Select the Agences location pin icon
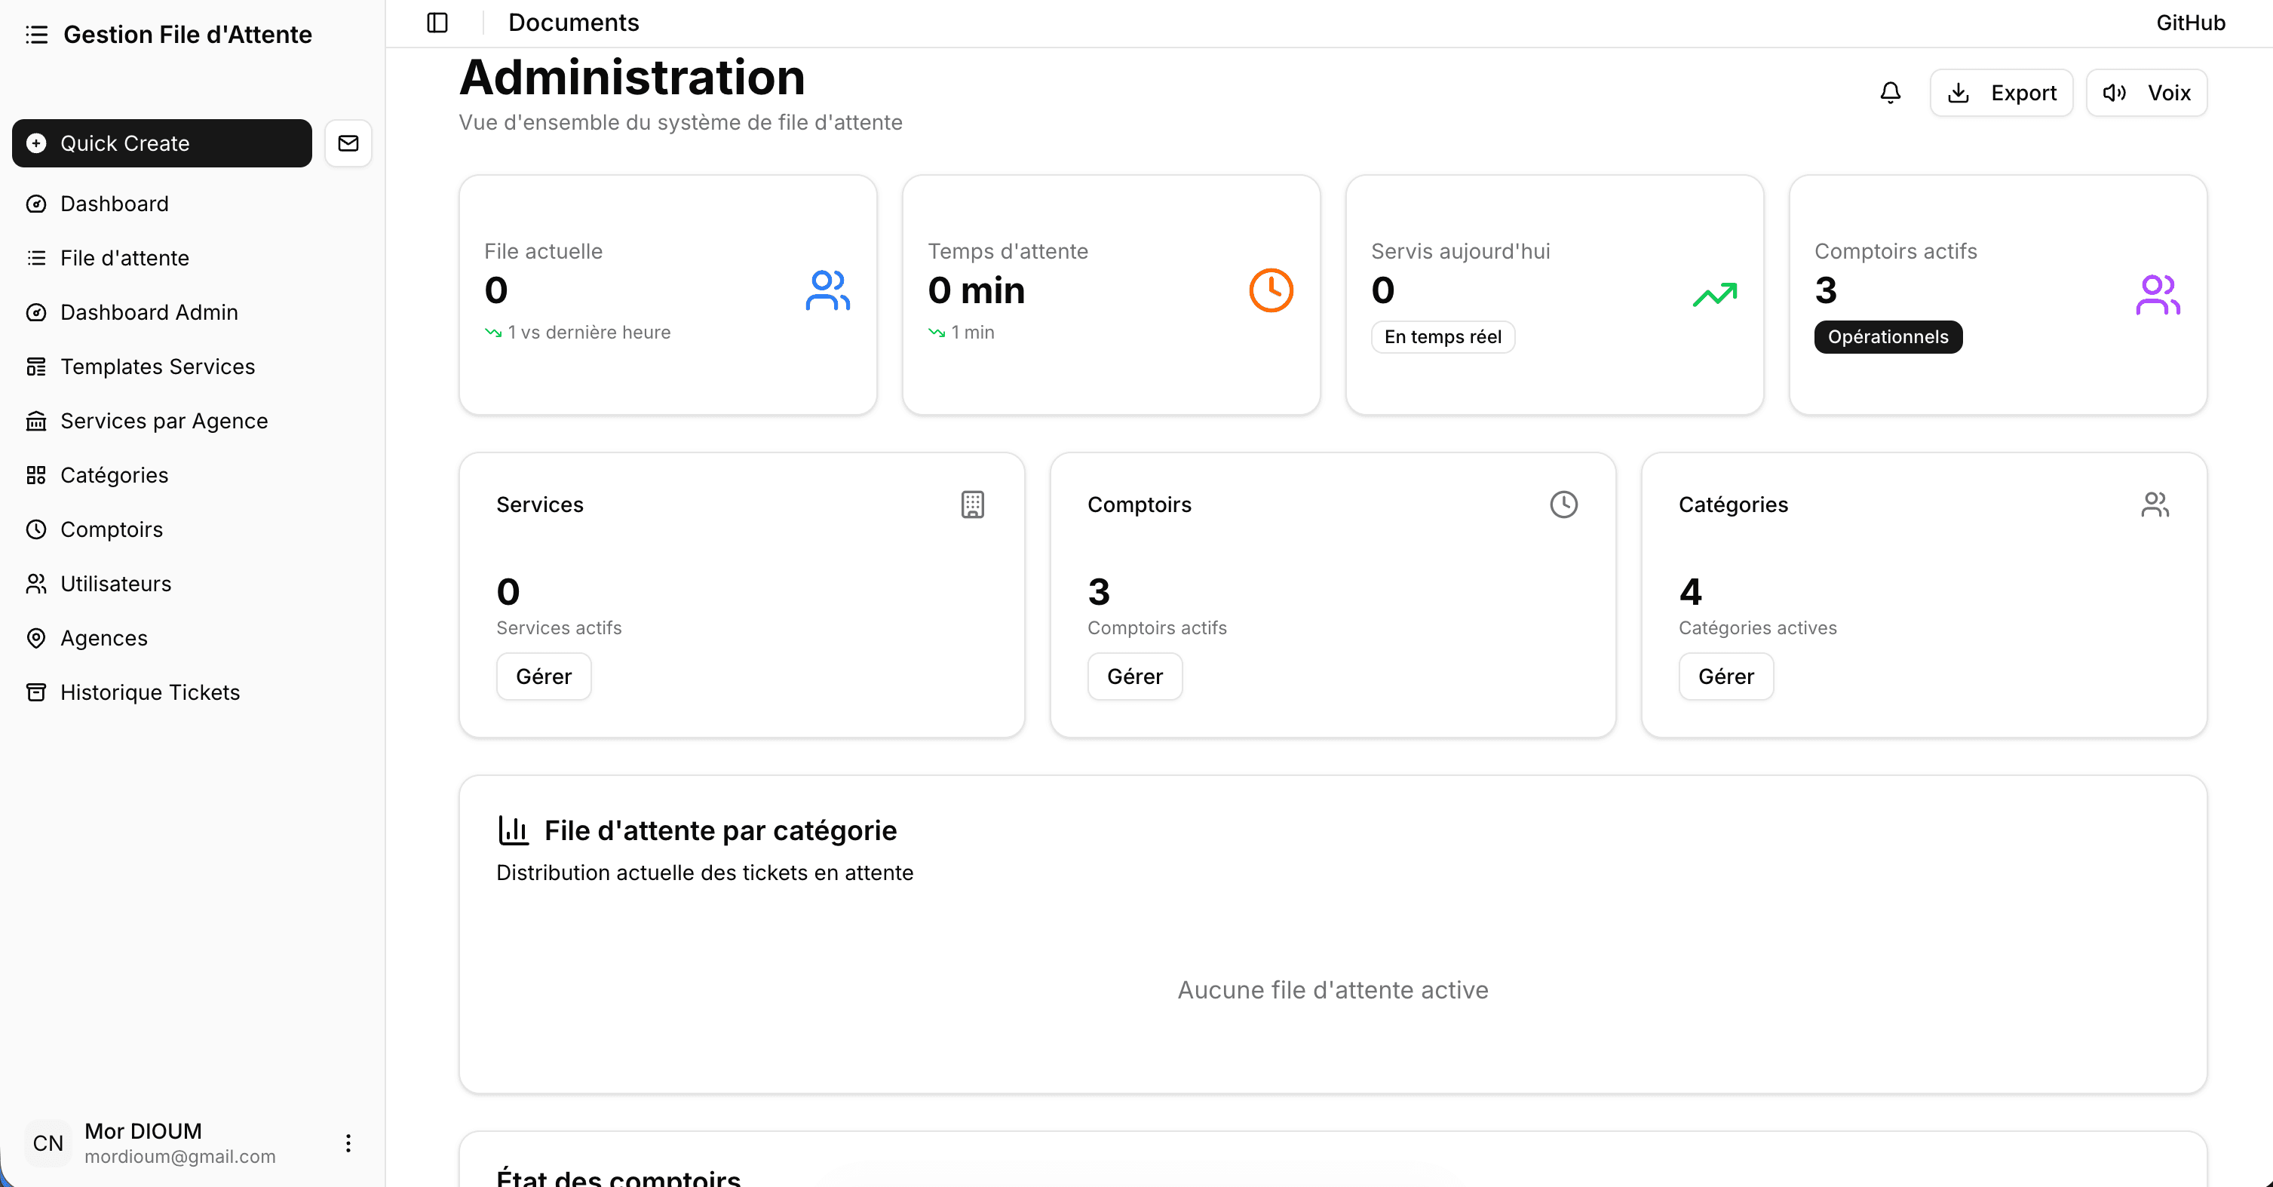The width and height of the screenshot is (2273, 1187). pos(36,638)
